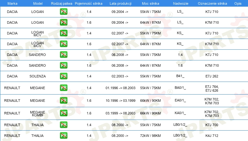Click production dates 03.1999 -> 08.2003
The width and height of the screenshot is (248, 141).
click(x=121, y=113)
